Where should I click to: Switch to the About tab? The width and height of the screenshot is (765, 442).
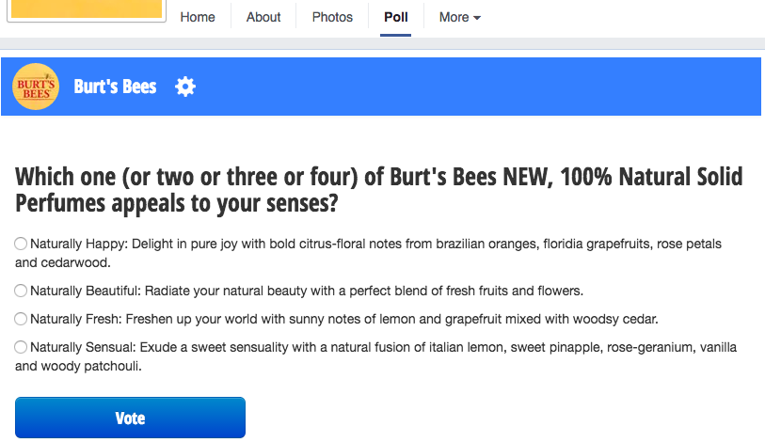pos(263,17)
